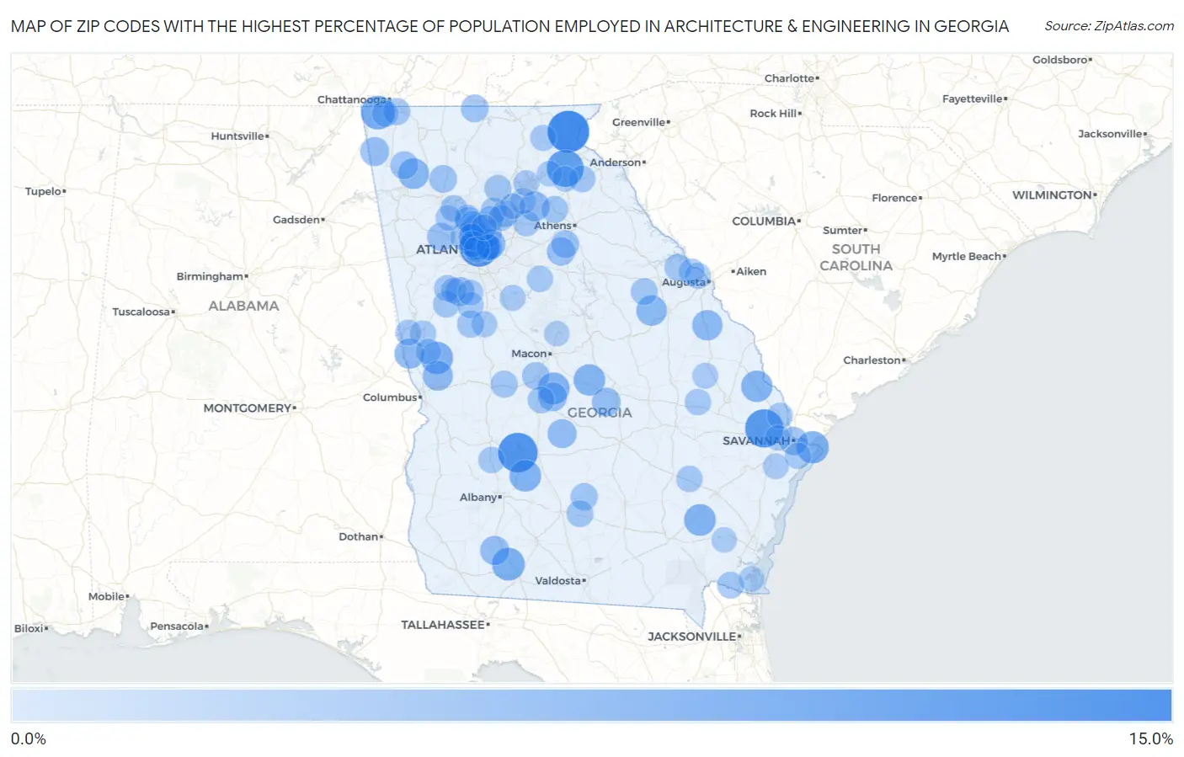The width and height of the screenshot is (1184, 757).
Task: Click the Dothan city label
Action: (359, 536)
